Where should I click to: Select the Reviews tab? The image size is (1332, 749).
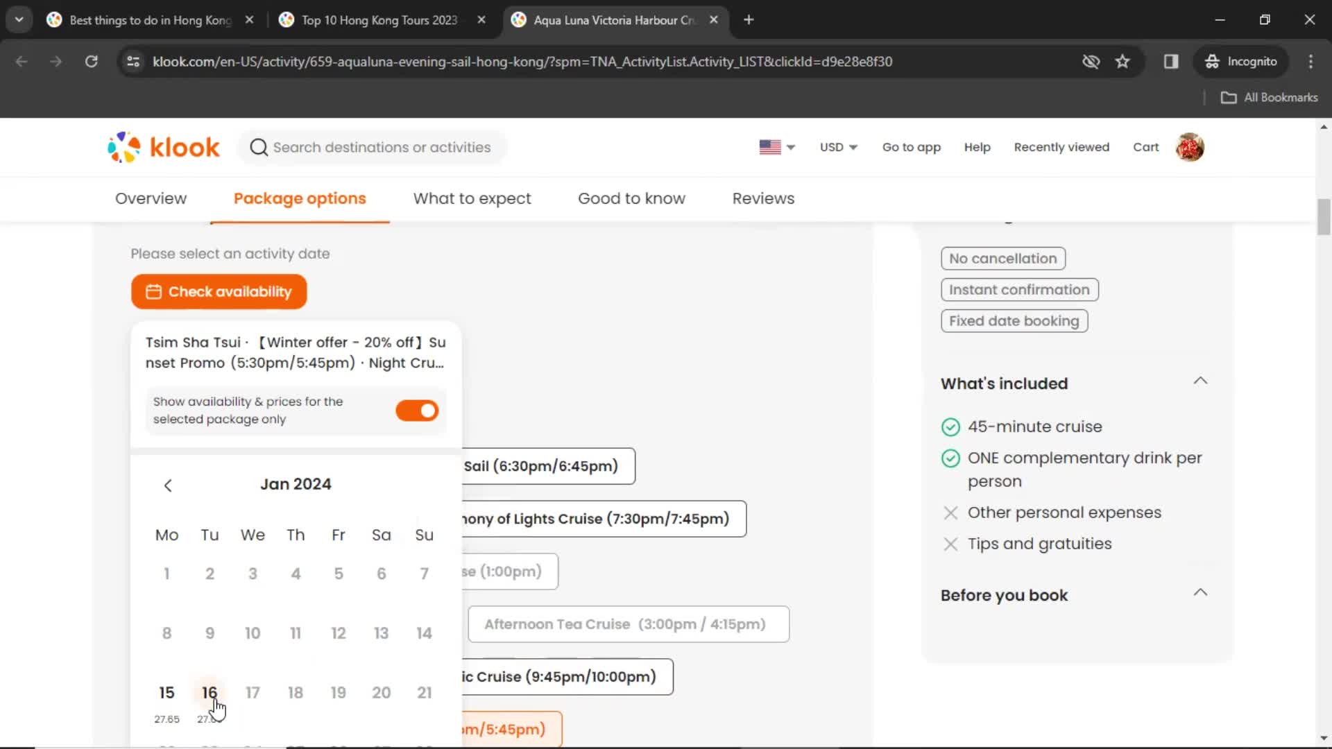click(x=763, y=198)
